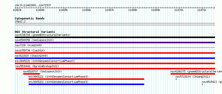Click the 11471k ruler tick label
Screen dimensions: 222x94
[x=202, y=10]
